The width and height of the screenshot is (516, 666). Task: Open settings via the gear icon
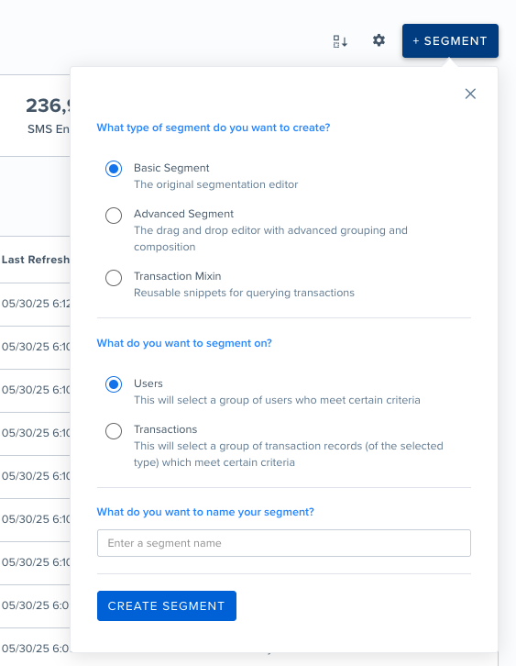tap(379, 40)
